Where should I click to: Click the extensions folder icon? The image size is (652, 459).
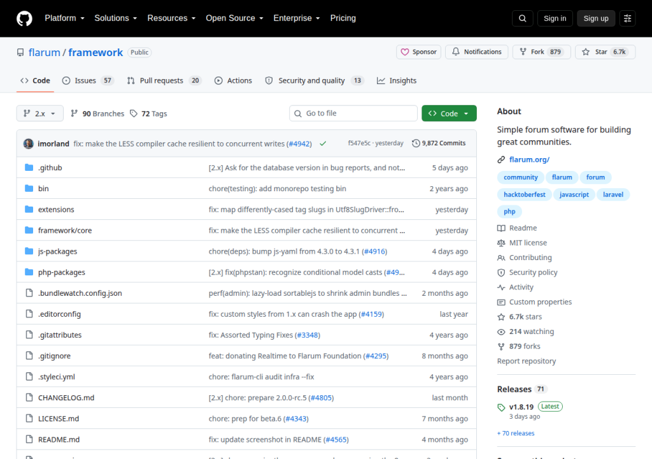29,209
